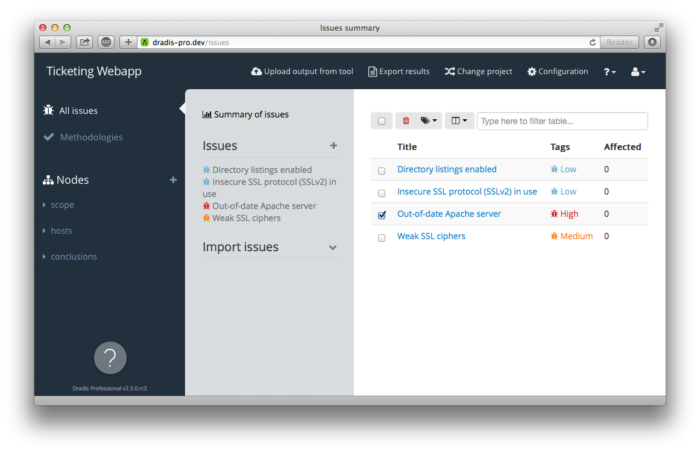
Task: Open Insecure SSL protocol (SSLv2) table link
Action: 467,192
